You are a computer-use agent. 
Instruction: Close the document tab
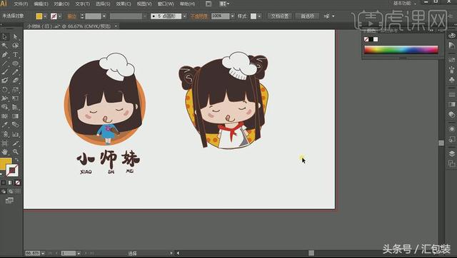[x=116, y=26]
